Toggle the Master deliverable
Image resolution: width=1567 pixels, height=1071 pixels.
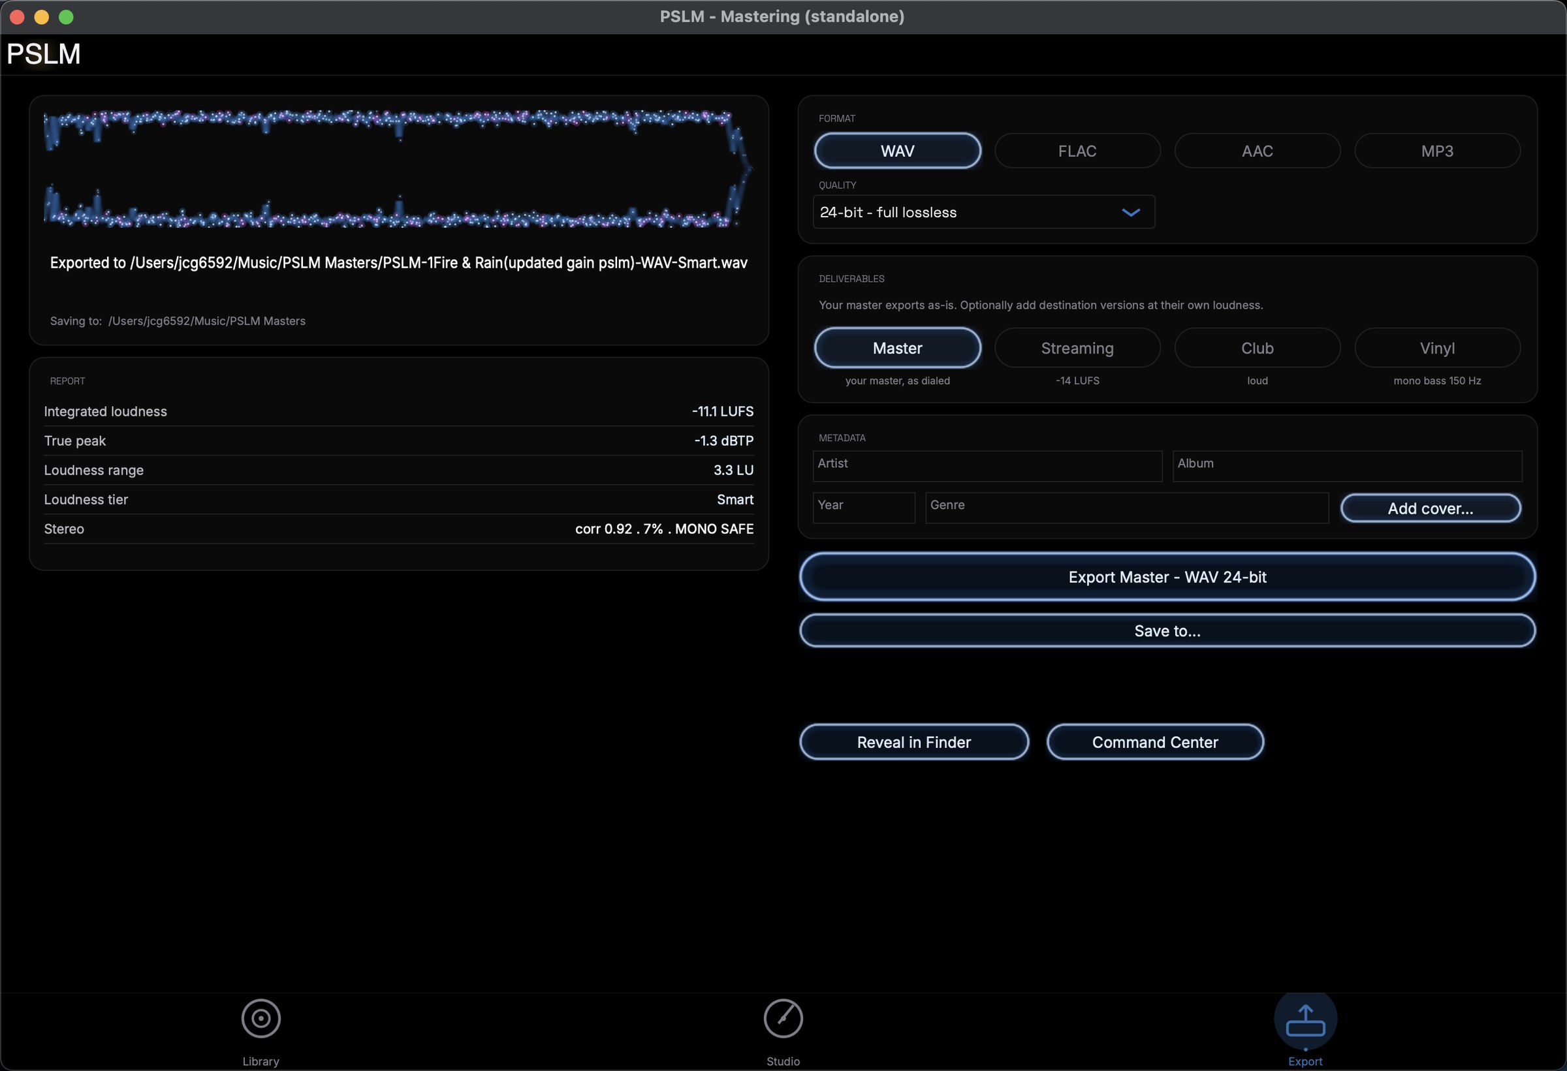pyautogui.click(x=898, y=348)
